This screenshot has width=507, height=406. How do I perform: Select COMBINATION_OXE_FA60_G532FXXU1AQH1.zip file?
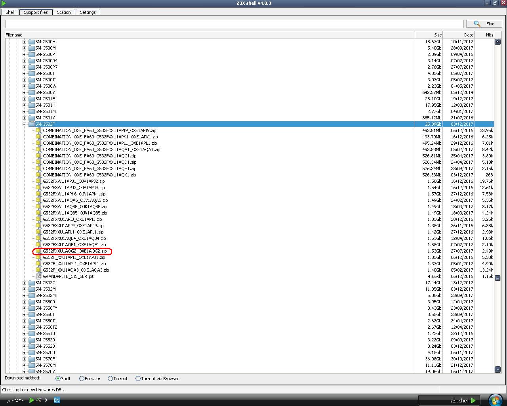tap(90, 169)
